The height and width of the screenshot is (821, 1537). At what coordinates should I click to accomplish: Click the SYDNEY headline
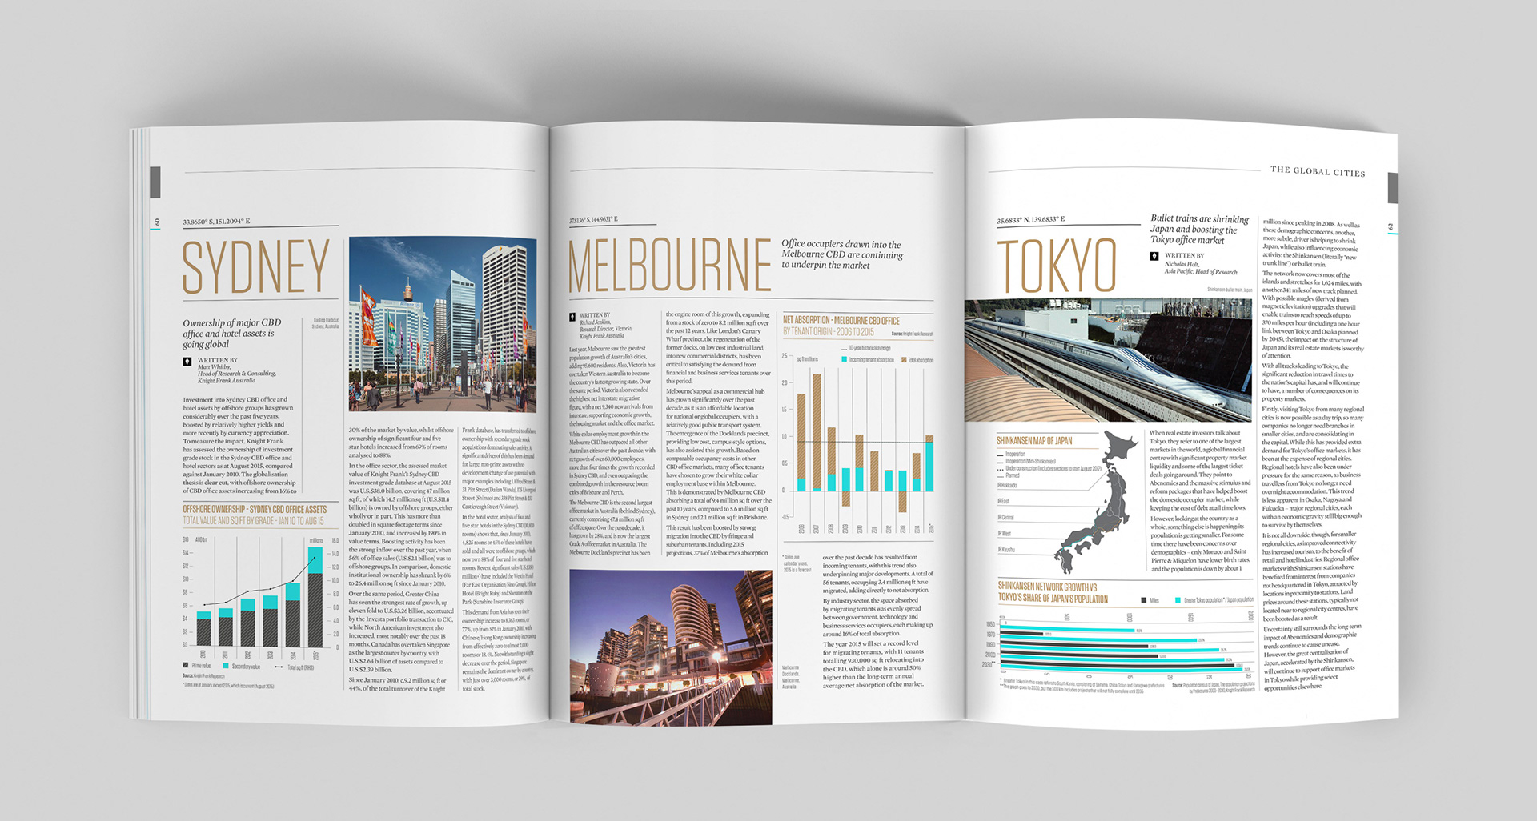coord(256,266)
